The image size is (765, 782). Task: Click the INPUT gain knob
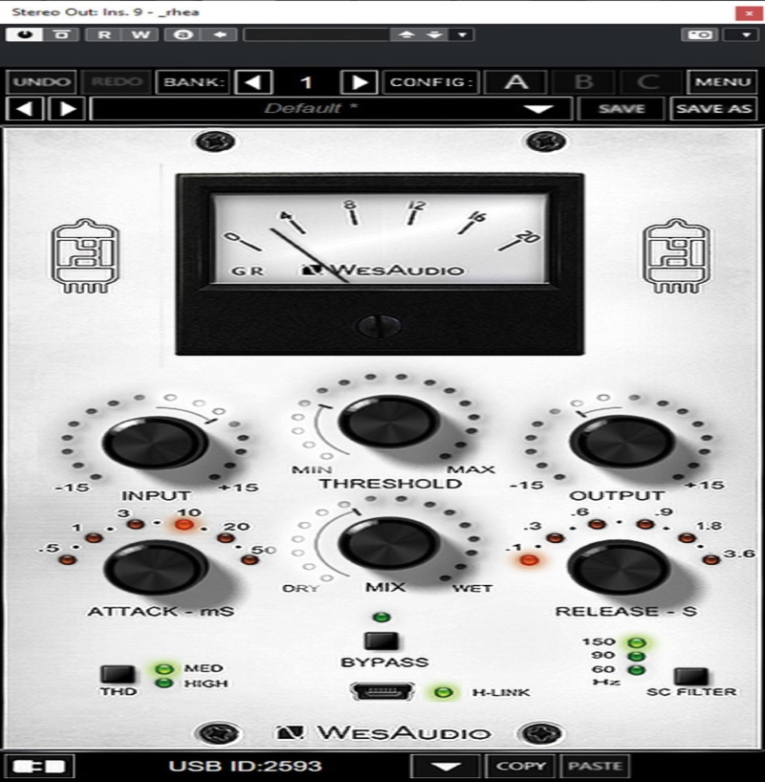[155, 443]
